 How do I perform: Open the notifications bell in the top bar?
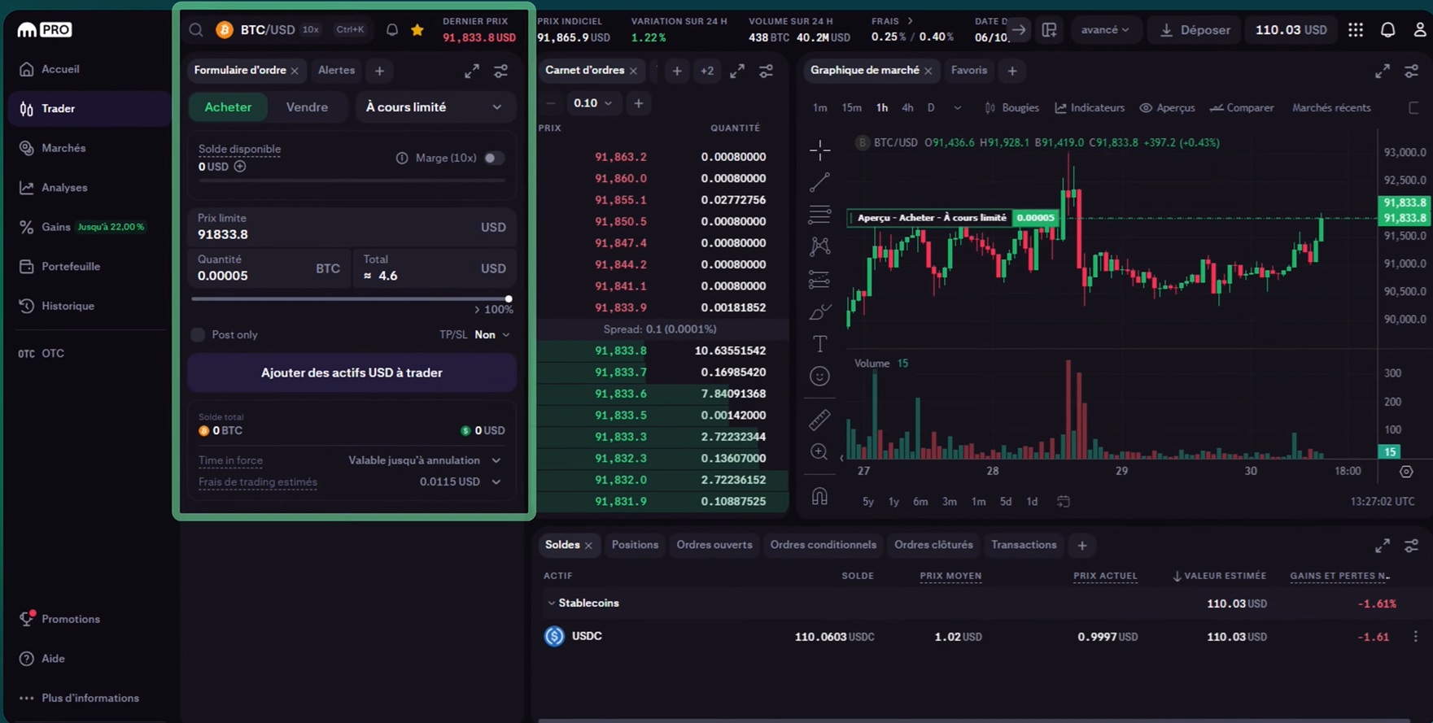coord(1388,30)
